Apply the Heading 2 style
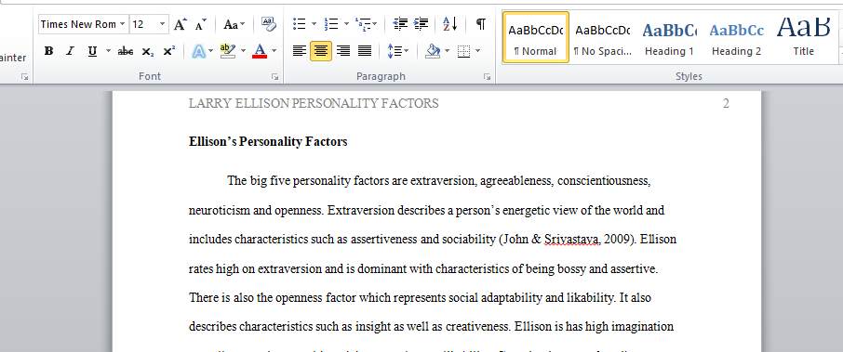The image size is (843, 352). (737, 37)
